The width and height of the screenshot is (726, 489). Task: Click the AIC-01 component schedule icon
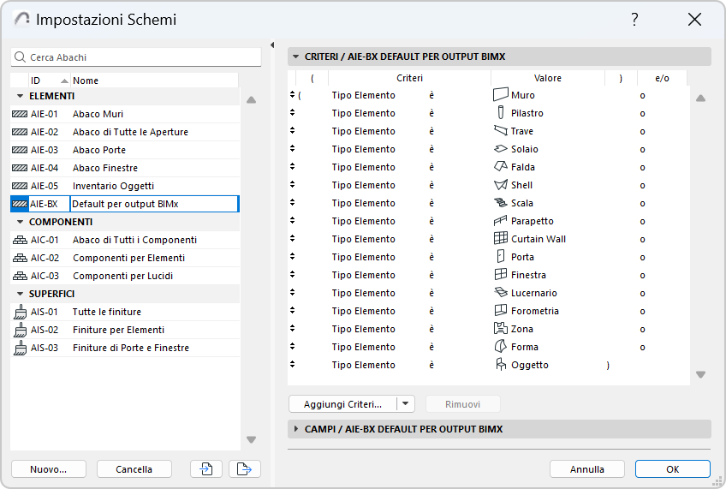(x=20, y=240)
